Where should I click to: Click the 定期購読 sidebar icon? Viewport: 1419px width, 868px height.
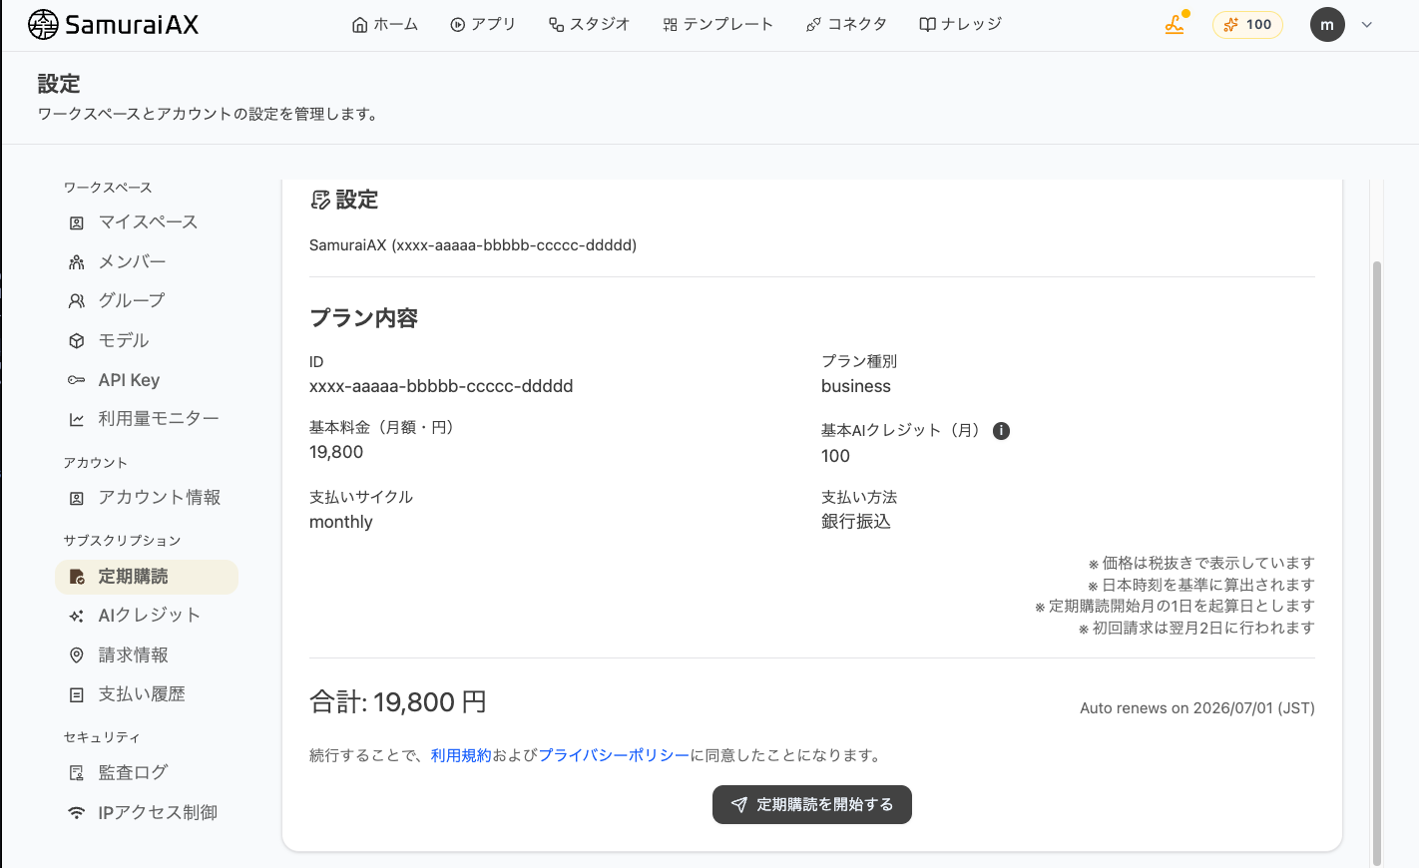pos(77,577)
